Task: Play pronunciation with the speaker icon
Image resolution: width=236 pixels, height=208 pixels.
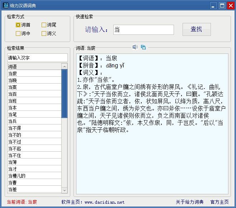Action: click(135, 47)
